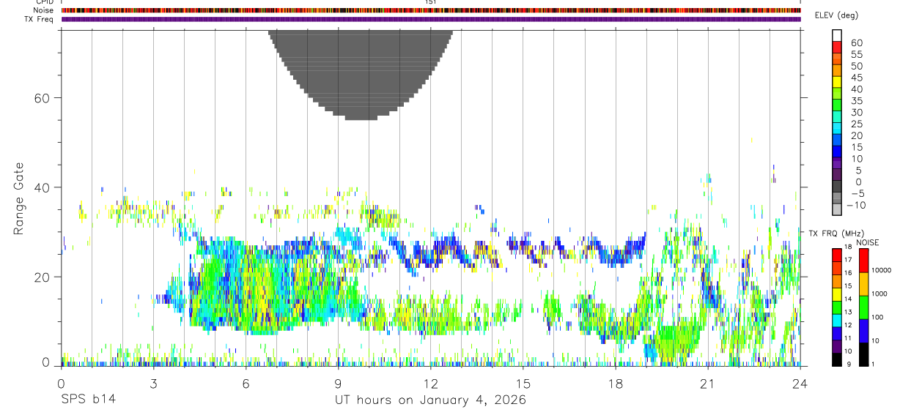Click the yellow 14–15 MHz TX FRQ swatch

pos(837,294)
